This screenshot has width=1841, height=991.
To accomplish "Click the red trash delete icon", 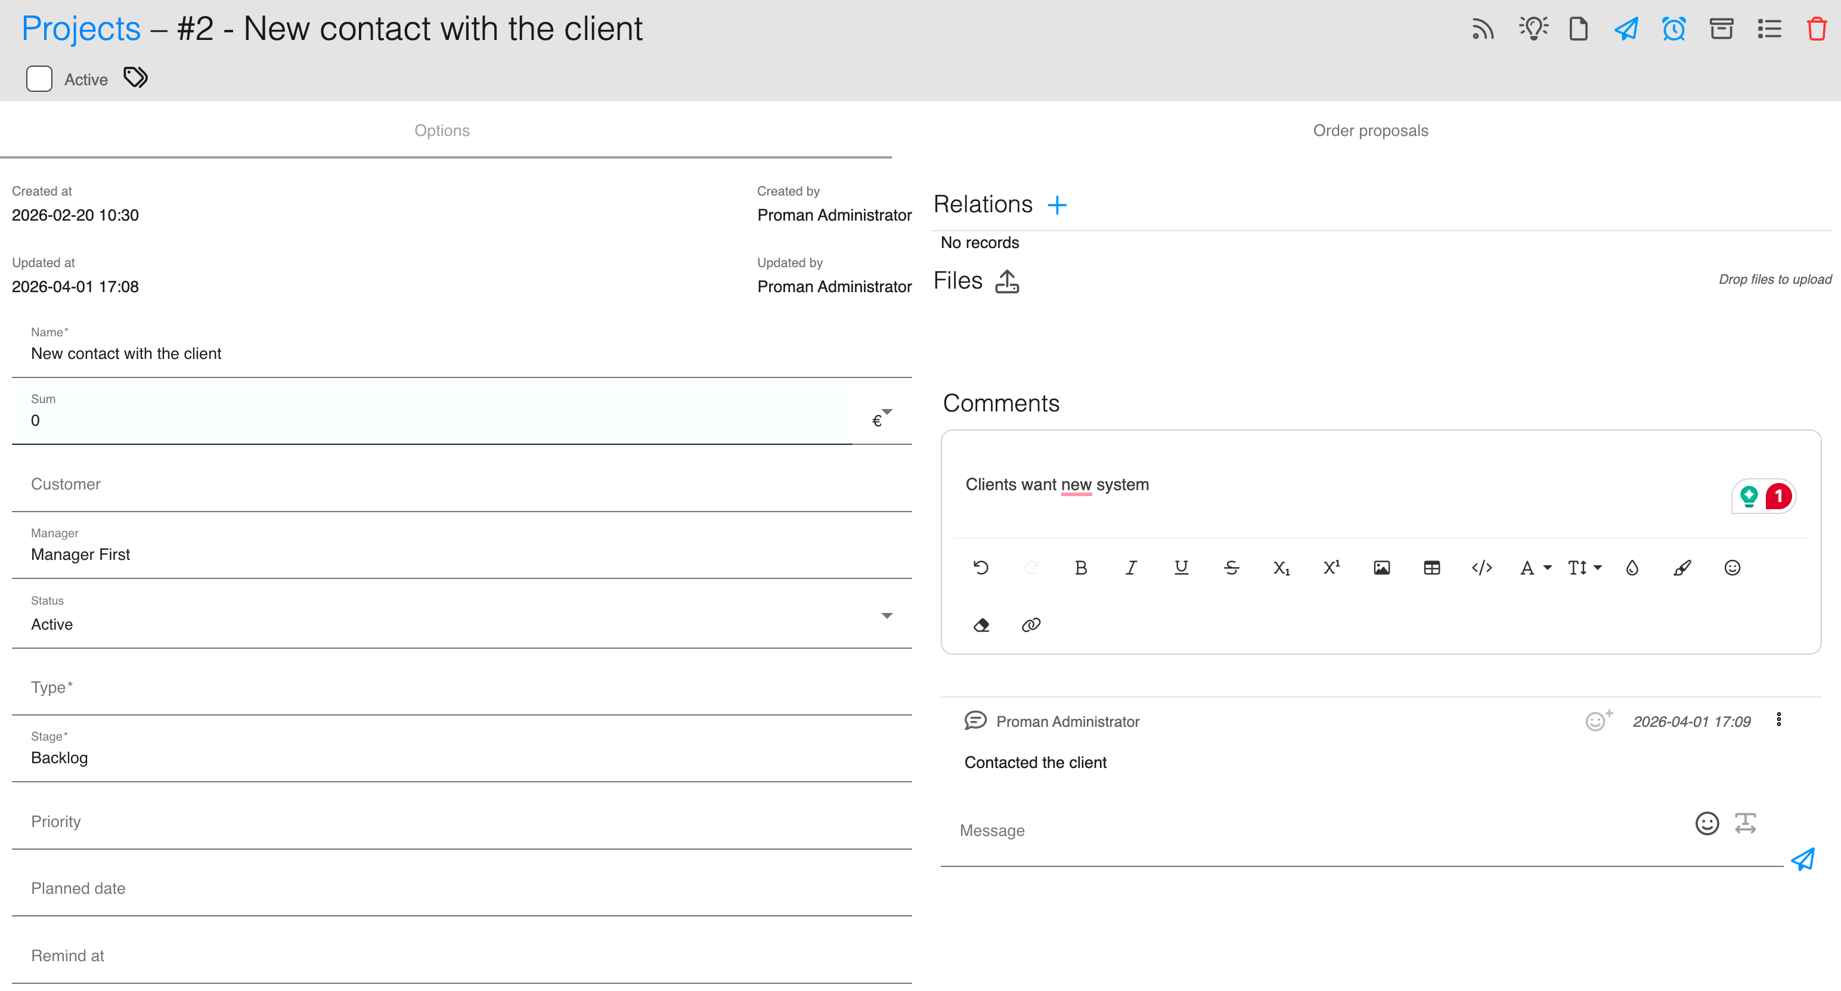I will [x=1816, y=29].
